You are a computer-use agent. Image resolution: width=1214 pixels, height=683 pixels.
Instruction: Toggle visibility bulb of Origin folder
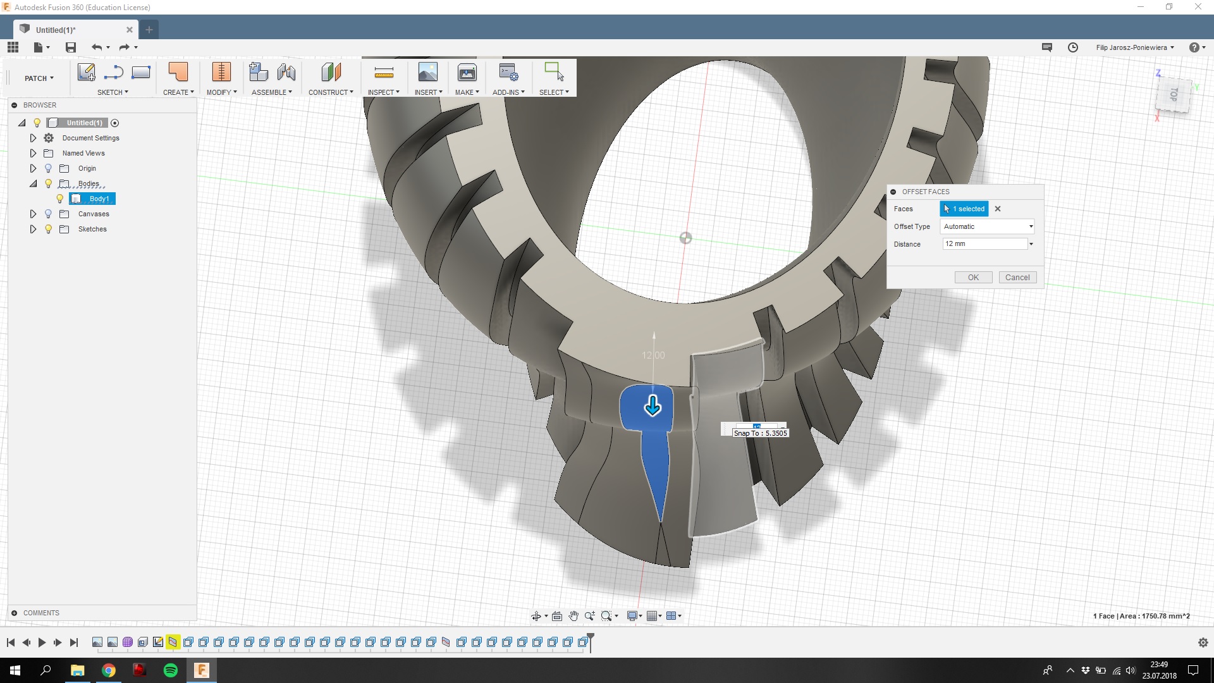tap(48, 168)
